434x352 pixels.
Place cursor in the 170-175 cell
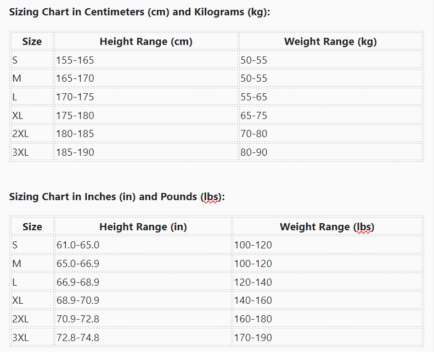click(75, 97)
